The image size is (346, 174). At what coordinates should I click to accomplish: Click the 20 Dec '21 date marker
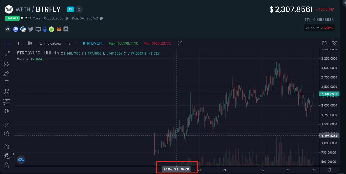click(x=176, y=169)
